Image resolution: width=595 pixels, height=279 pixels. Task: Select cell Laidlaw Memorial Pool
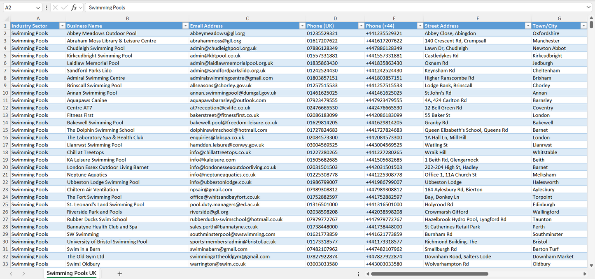127,63
